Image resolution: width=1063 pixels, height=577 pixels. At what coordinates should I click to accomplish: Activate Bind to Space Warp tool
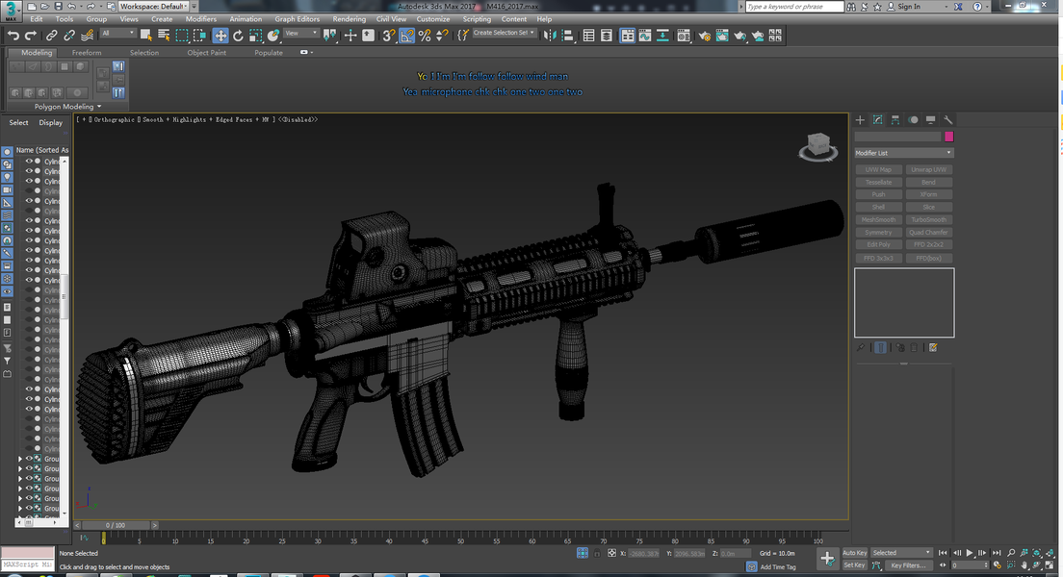pyautogui.click(x=87, y=36)
